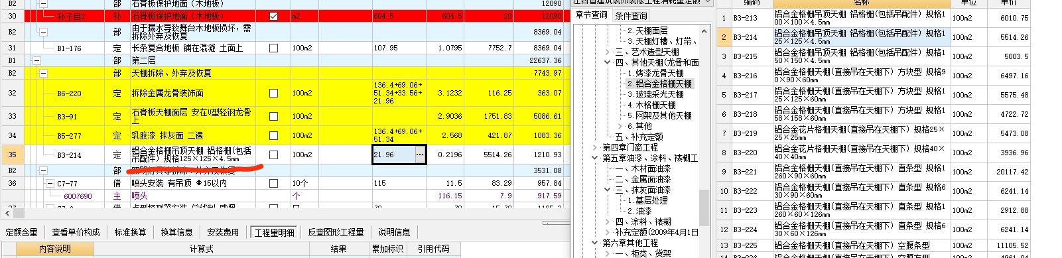Expand 三、艺术造型天棚 in chapter tree
Image resolution: width=1062 pixels, height=258 pixels.
tap(607, 52)
